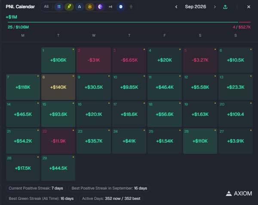Screen dimensions: 258x205
Task: Open day 22 with -$11.9K
Action: click(x=58, y=141)
